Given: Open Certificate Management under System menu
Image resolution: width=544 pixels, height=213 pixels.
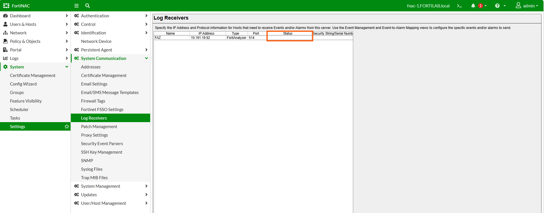Looking at the screenshot, I should click(x=33, y=76).
